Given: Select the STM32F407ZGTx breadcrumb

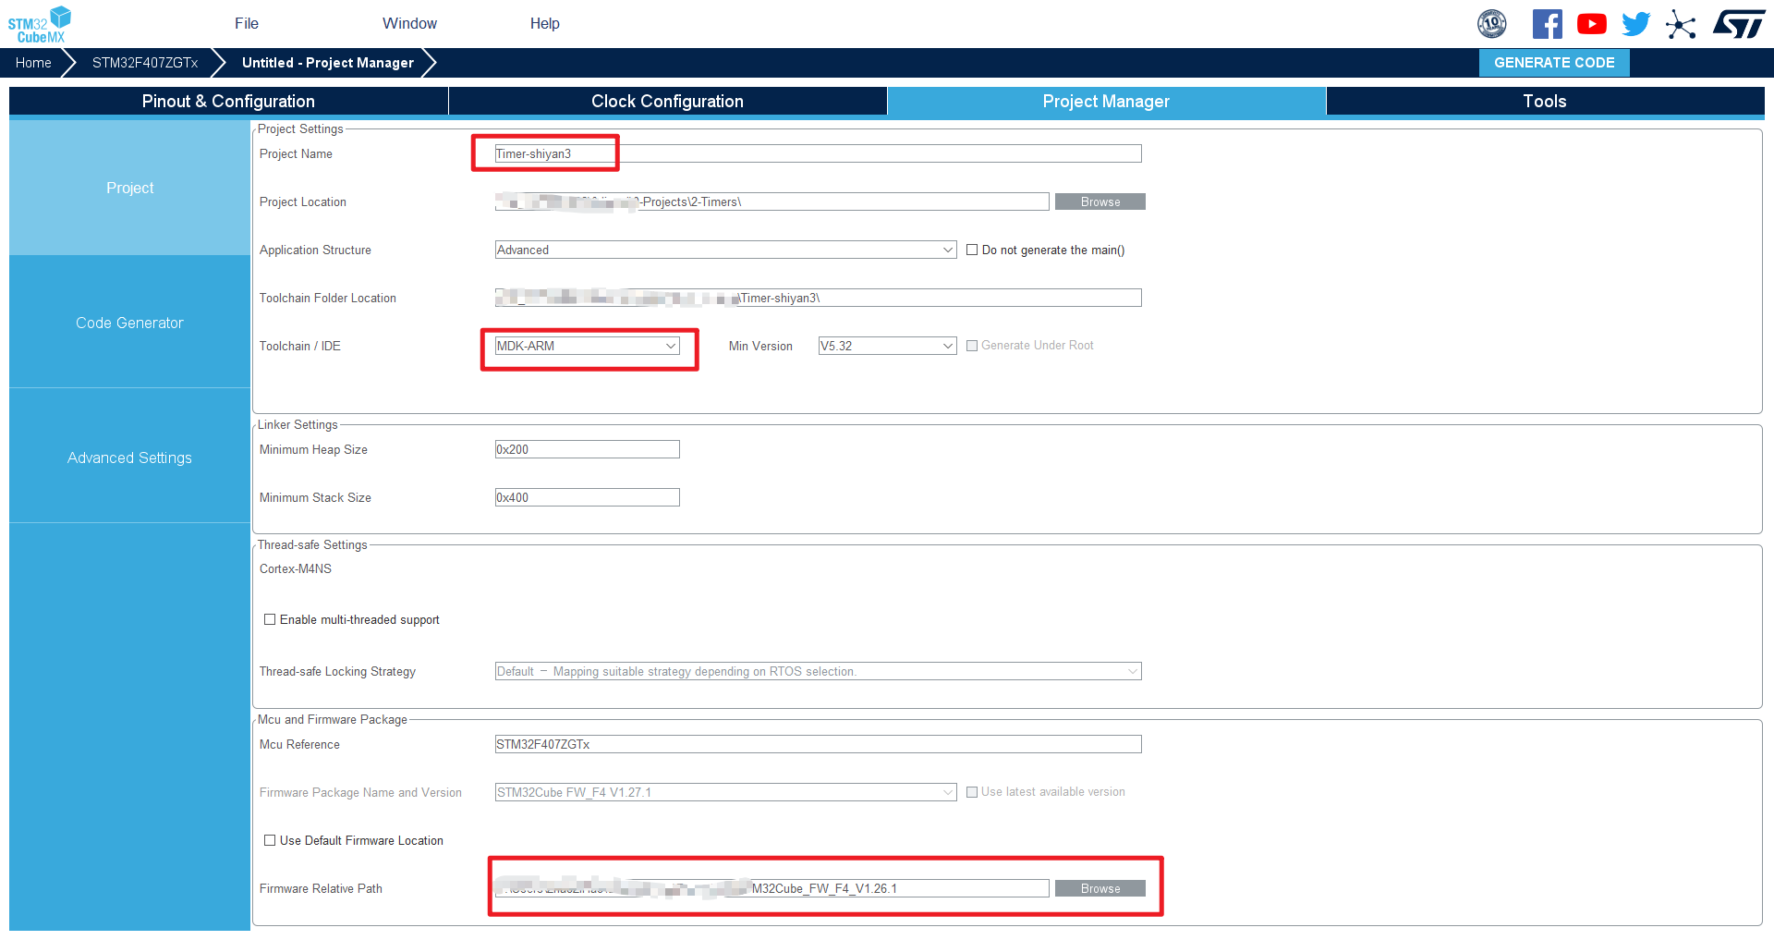Looking at the screenshot, I should pos(145,63).
